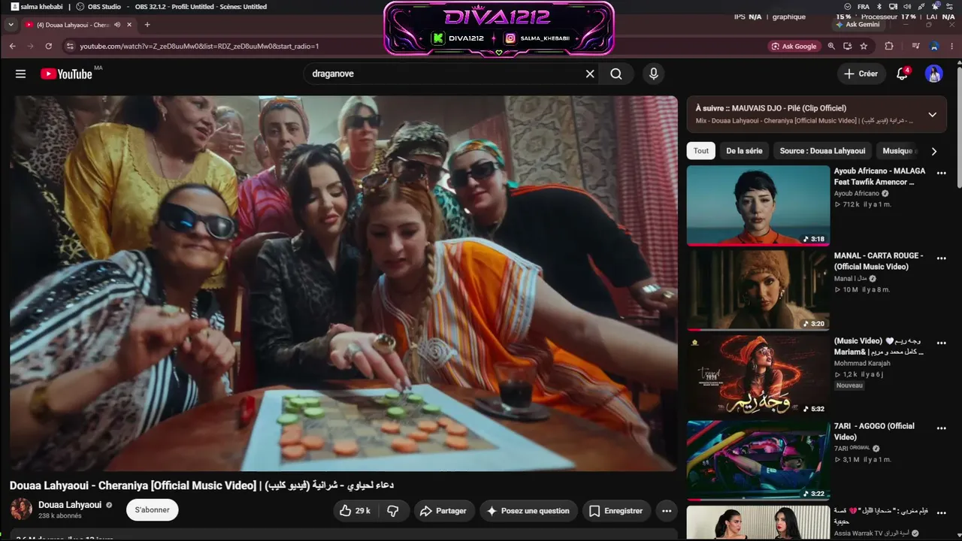Open MANAL CARTA ROUGE video thumbnail
Image resolution: width=962 pixels, height=541 pixels.
pos(758,291)
